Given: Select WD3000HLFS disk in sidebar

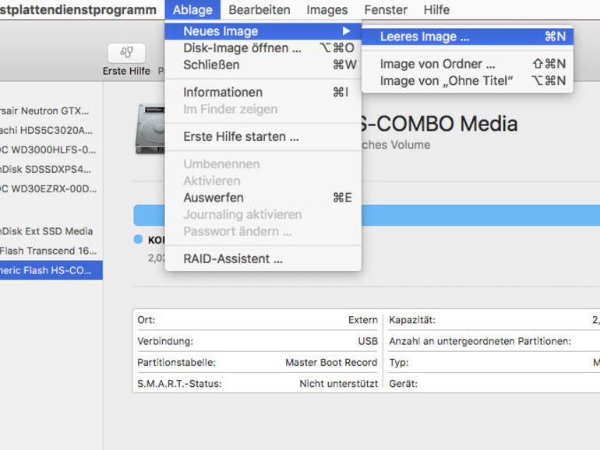Looking at the screenshot, I should coord(51,150).
